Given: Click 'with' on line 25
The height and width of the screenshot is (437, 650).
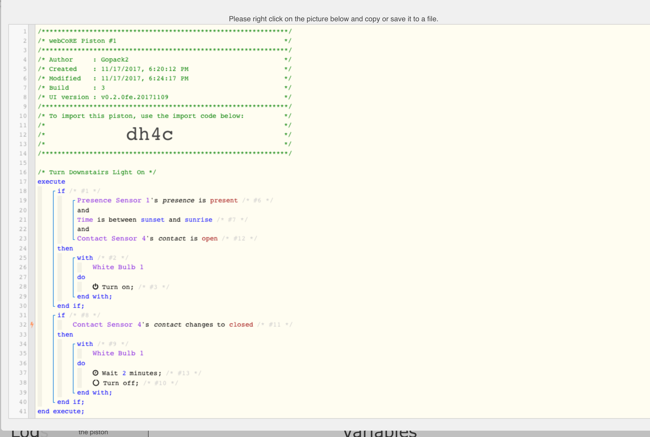Looking at the screenshot, I should pos(85,258).
